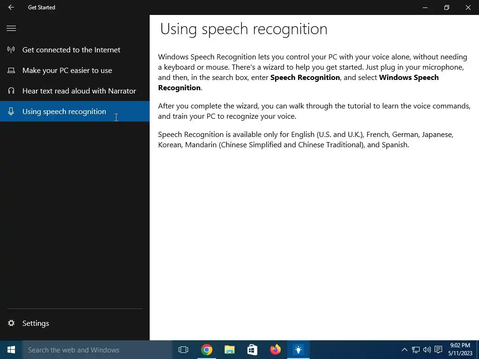
Task: Click the paragraph listing available languages
Action: point(305,139)
